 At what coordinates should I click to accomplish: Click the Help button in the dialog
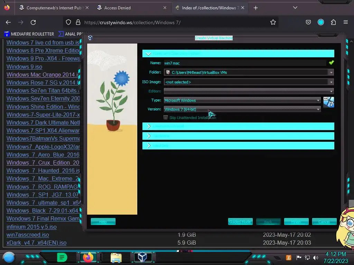point(103,222)
